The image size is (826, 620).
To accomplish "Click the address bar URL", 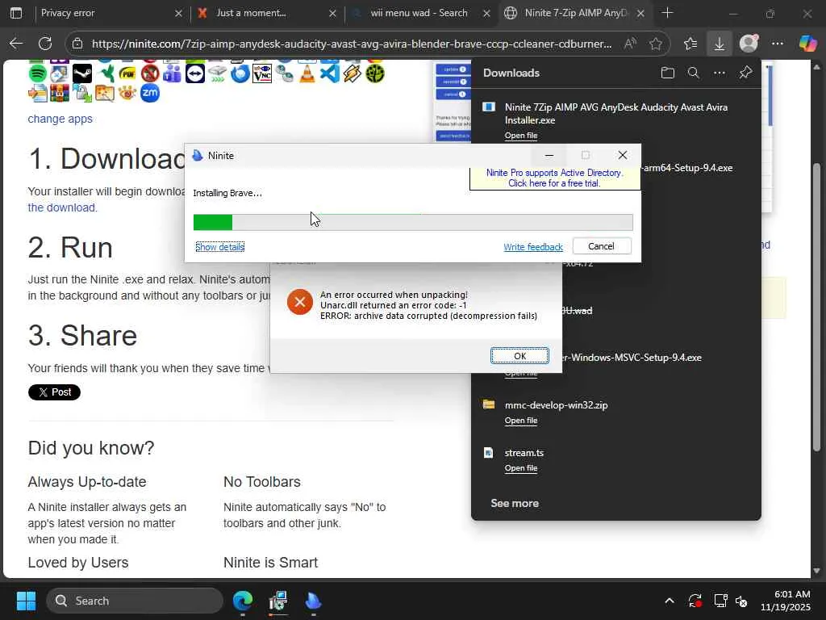I will point(352,44).
